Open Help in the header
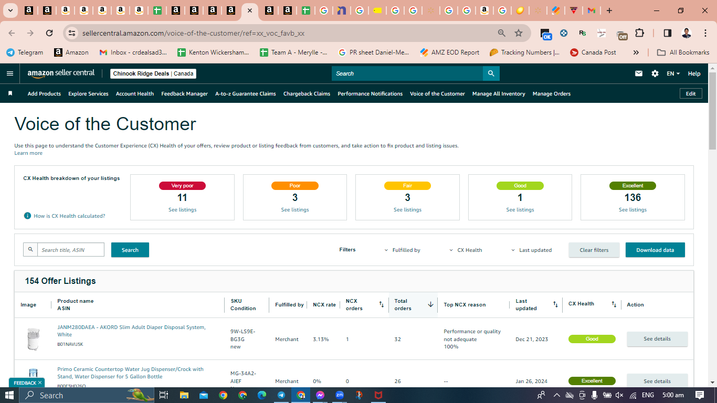717x403 pixels. 694,73
